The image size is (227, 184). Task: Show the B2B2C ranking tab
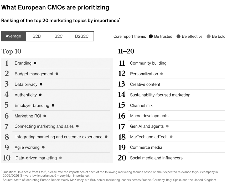point(82,36)
